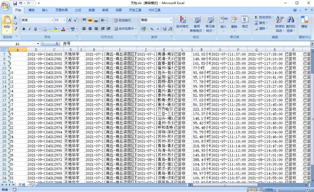This screenshot has width=314, height=192.
Task: Decrease decimal places
Action: point(170,29)
